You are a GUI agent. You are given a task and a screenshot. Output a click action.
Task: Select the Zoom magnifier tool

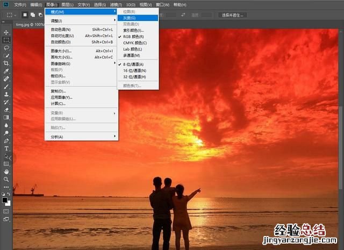tap(6, 179)
